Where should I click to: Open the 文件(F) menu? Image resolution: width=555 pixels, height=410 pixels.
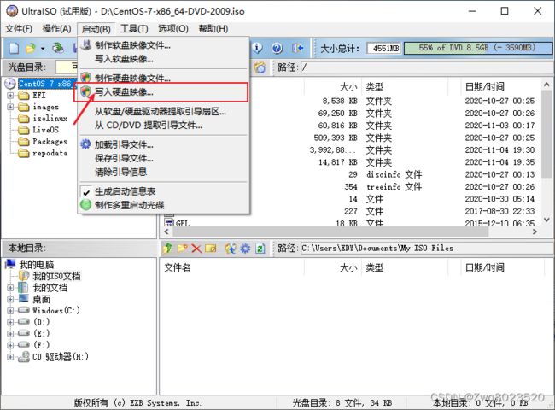(19, 29)
